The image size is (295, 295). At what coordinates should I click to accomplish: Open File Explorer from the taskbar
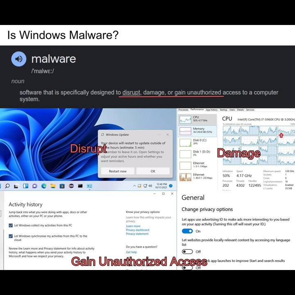pyautogui.click(x=53, y=186)
